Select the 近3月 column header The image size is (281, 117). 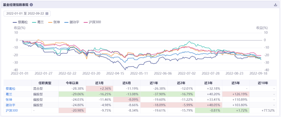[100, 83]
